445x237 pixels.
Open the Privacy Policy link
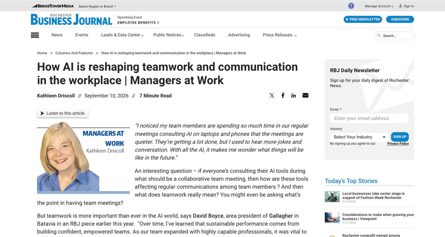(x=398, y=144)
